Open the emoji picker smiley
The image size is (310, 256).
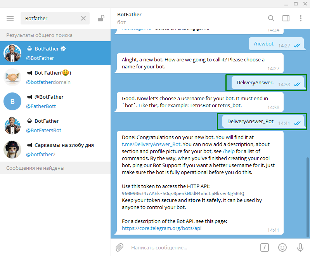pyautogui.click(x=282, y=247)
